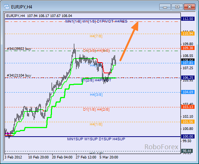This screenshot has width=199, height=164.
Task: Click the 5 Mar 20:00 time marker
Action: pos(109,157)
